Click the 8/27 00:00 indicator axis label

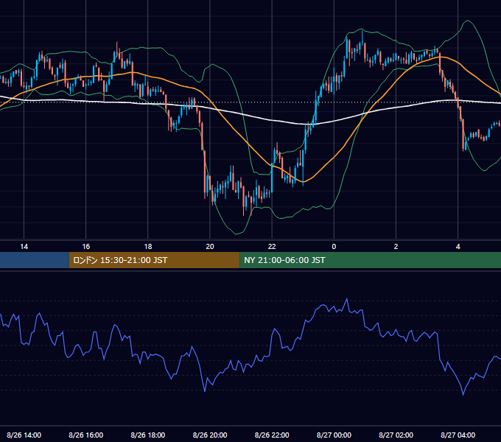334,435
